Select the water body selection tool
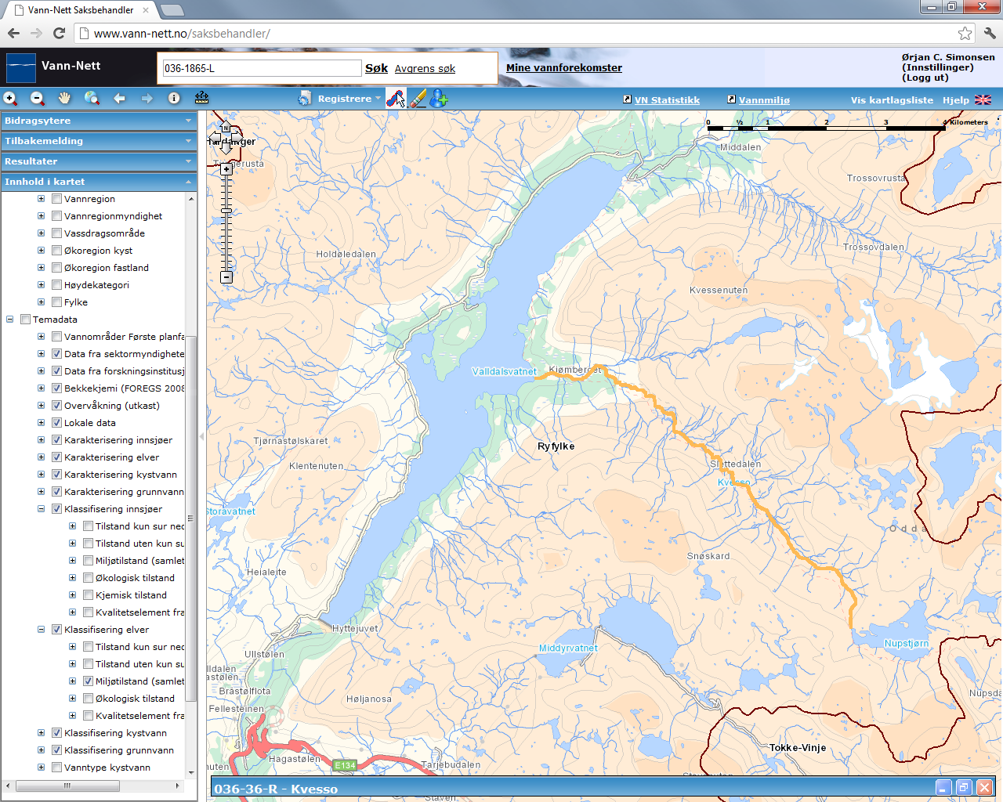 coord(396,99)
